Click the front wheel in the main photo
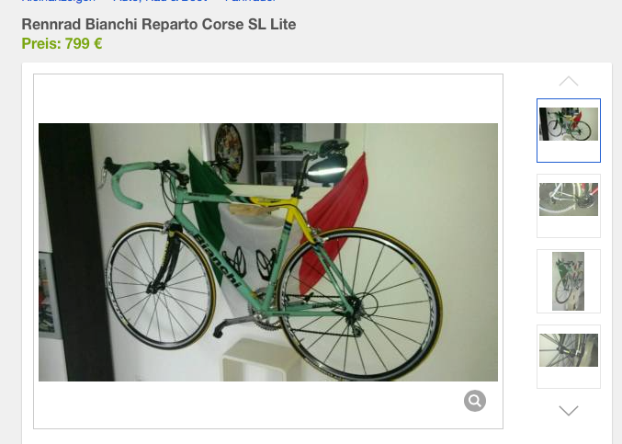 tap(161, 286)
